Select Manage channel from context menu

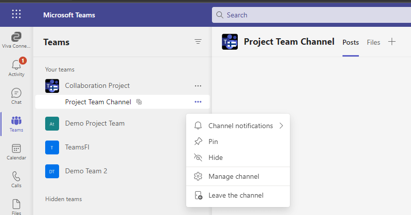233,176
